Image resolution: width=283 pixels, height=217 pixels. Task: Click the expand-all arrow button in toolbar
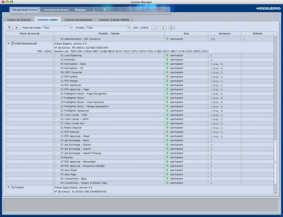pyautogui.click(x=17, y=28)
